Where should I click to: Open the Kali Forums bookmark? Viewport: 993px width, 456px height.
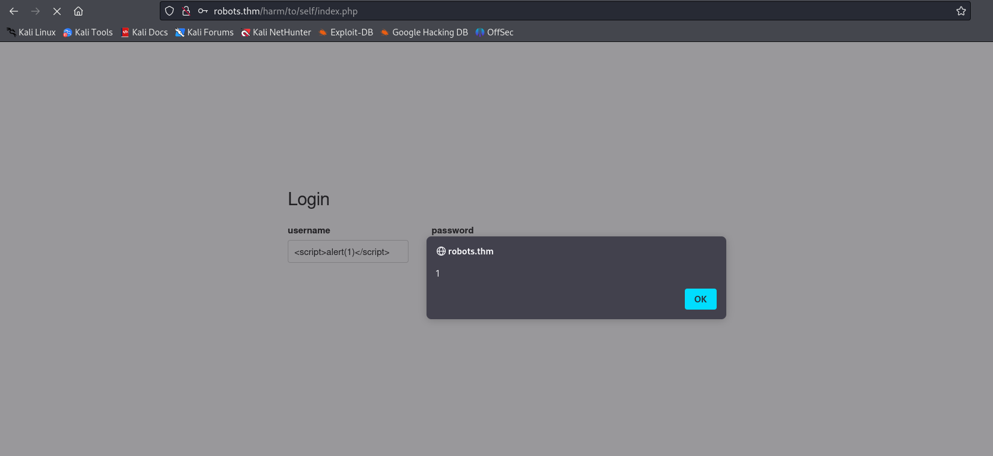pos(204,32)
